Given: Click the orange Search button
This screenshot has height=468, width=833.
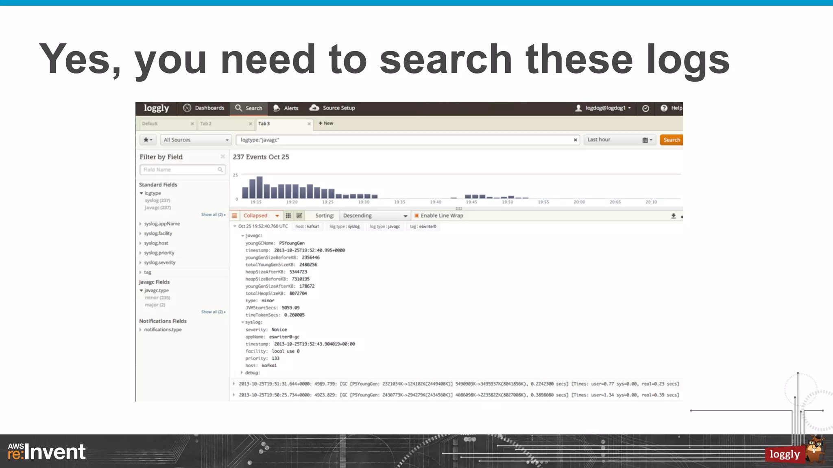Looking at the screenshot, I should click(672, 140).
